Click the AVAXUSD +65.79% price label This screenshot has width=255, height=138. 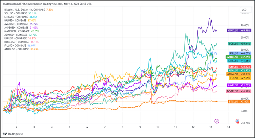tap(239, 30)
